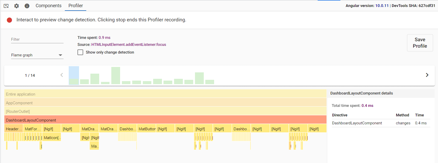Select the highlighted first frame bar

click(x=74, y=75)
